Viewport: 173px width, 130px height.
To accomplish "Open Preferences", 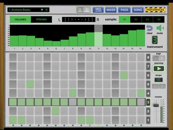I will point(155,10).
